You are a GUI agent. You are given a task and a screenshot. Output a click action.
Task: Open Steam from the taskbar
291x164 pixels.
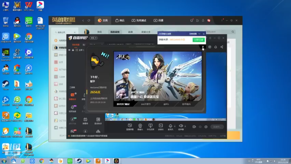[79, 161]
